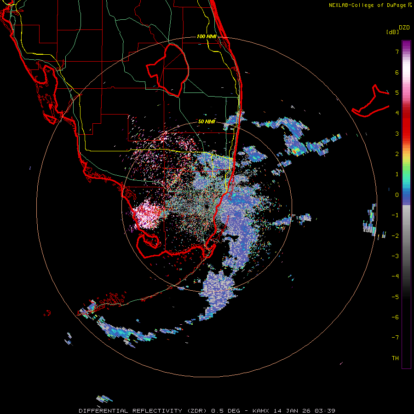Image resolution: width=414 pixels, height=414 pixels.
Task: Select the 4 value on color scale
Action: [x=397, y=113]
